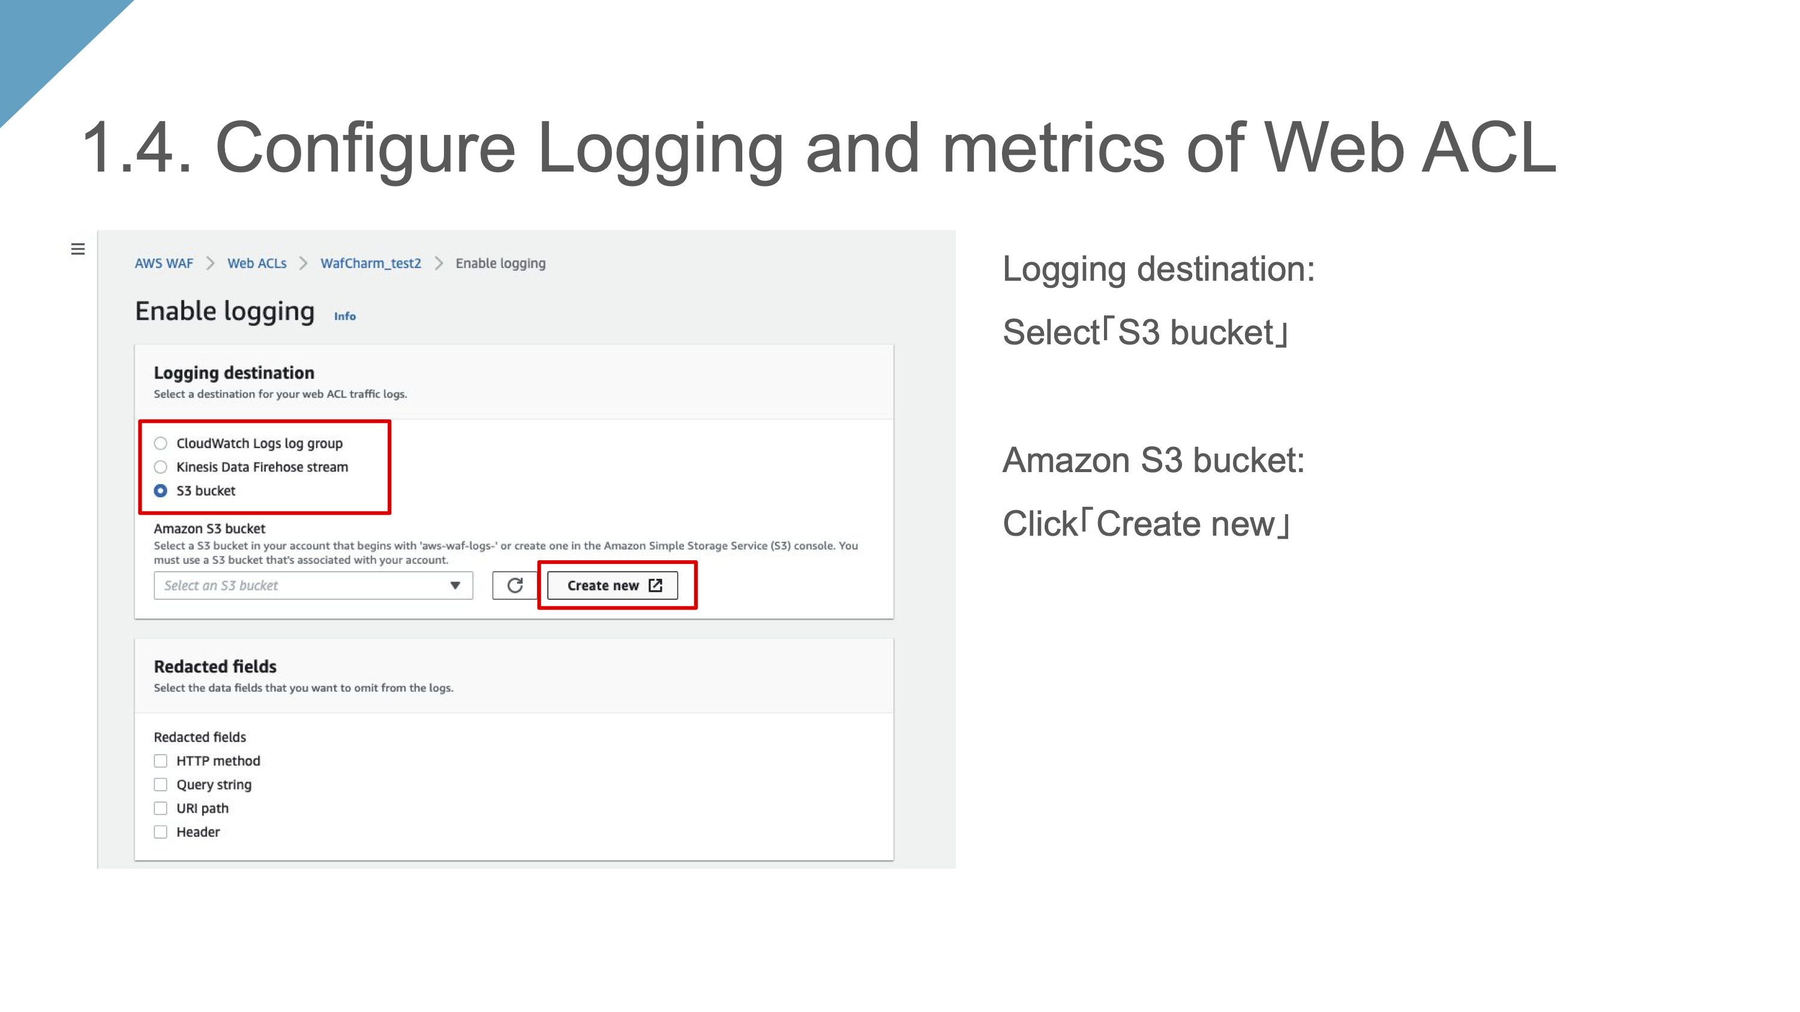The image size is (1800, 1012).
Task: Toggle the Header redacted field checkbox
Action: [161, 832]
